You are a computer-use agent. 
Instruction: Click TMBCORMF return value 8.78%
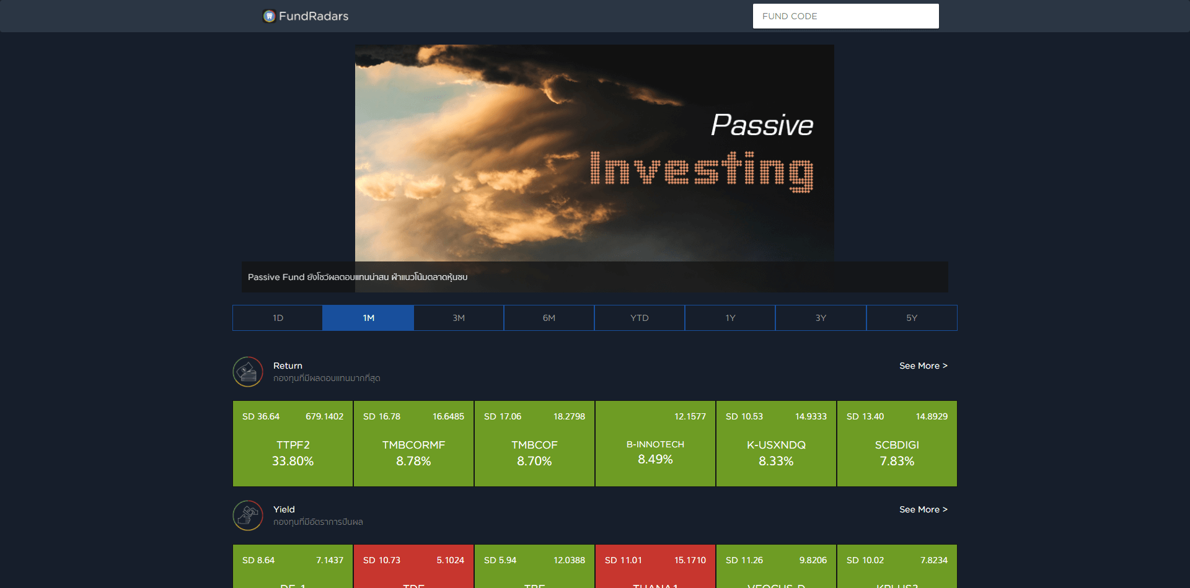point(413,461)
